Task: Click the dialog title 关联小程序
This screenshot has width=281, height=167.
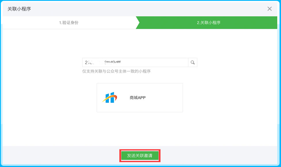Action: pos(19,9)
